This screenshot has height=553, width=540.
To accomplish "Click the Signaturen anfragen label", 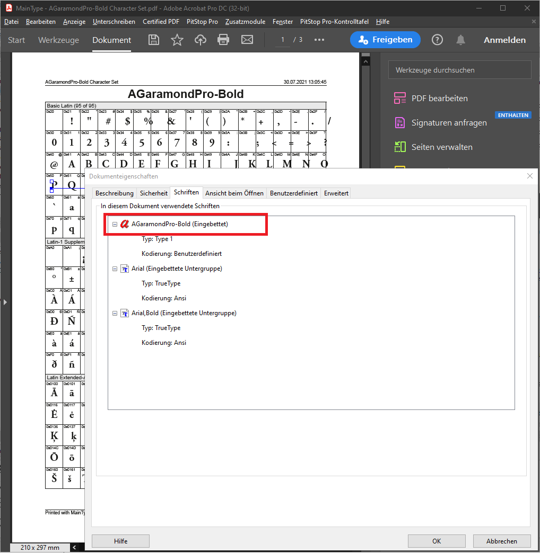I will 449,123.
